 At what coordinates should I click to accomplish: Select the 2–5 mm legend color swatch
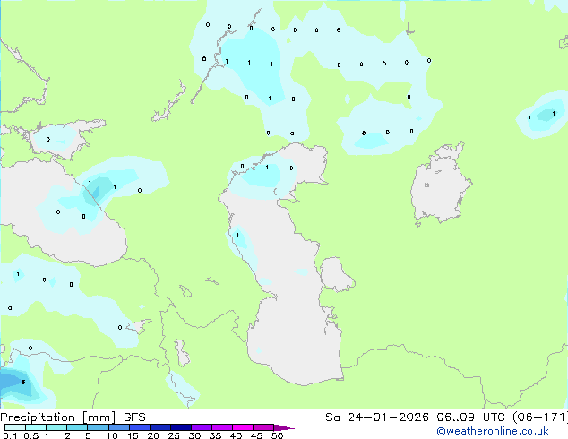(x=77, y=427)
